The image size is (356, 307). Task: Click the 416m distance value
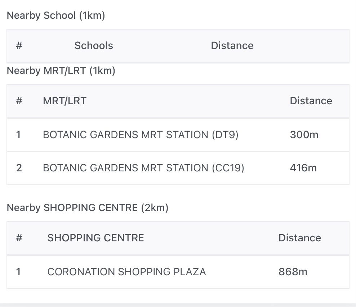tap(303, 168)
